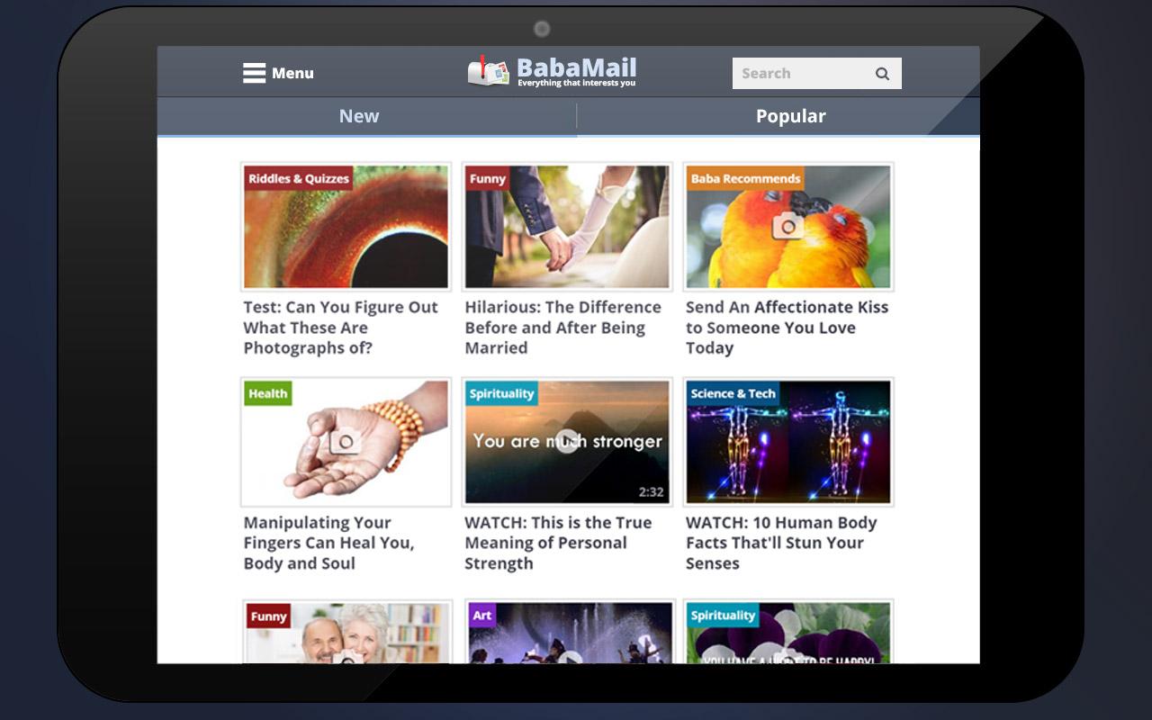Click inside the Search input field
This screenshot has width=1152, height=720.
(801, 74)
